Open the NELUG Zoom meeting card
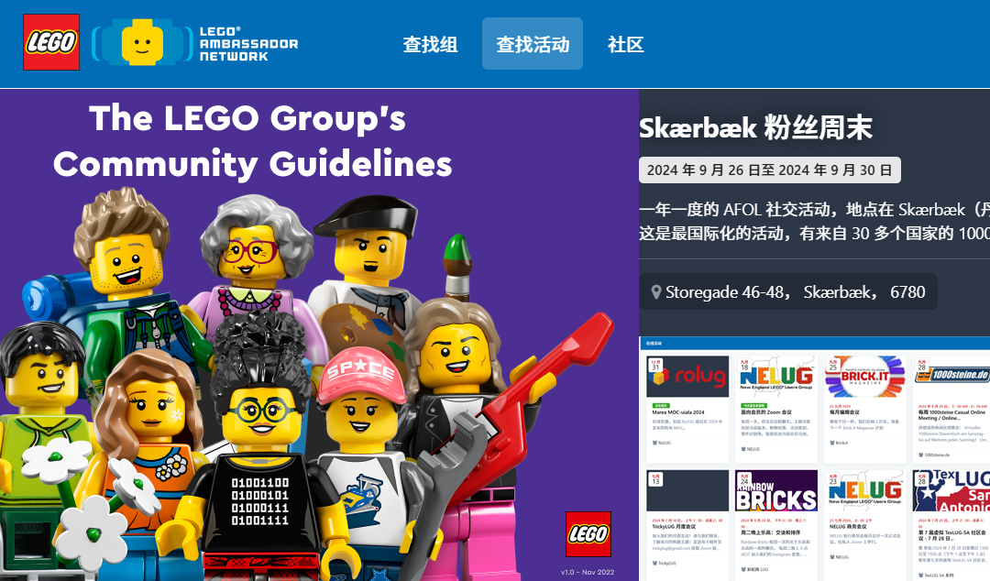 [x=776, y=410]
